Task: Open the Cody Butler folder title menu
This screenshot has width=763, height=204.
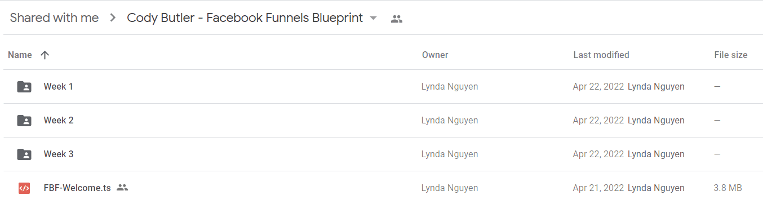Action: (x=245, y=18)
